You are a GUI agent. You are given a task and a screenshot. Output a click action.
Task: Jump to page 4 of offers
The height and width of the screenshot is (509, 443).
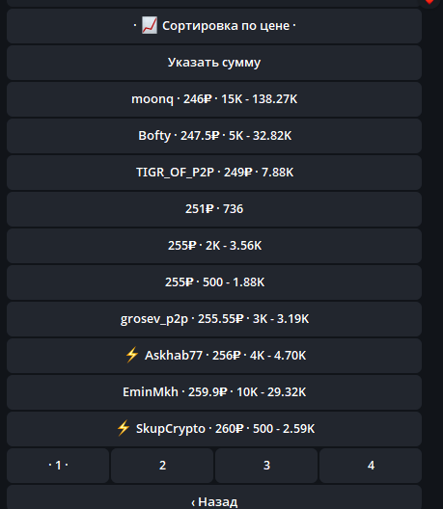click(371, 466)
